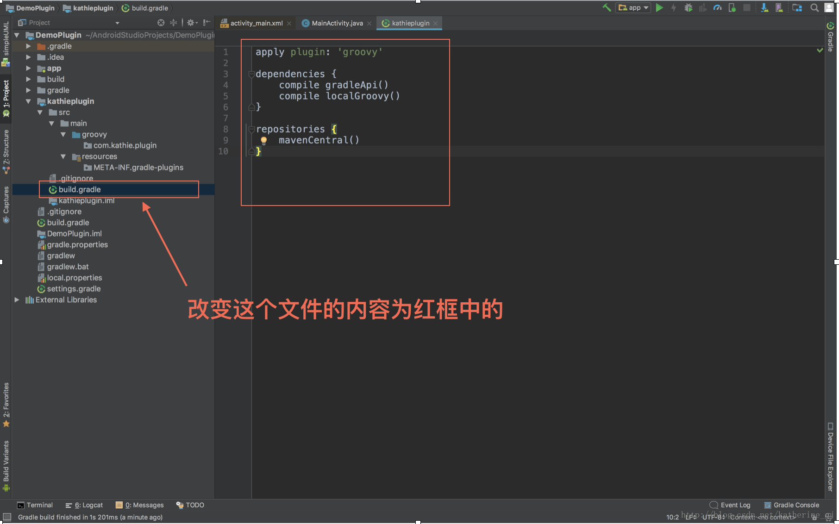Image resolution: width=839 pixels, height=524 pixels.
Task: Run the app with the green play button
Action: coord(659,7)
